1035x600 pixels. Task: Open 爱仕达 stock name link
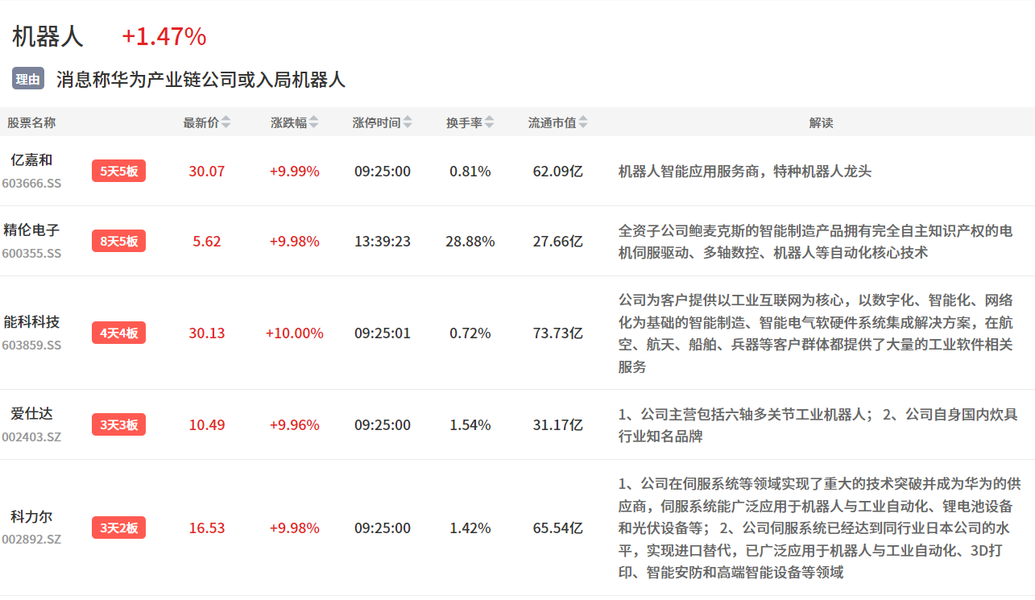(x=31, y=413)
